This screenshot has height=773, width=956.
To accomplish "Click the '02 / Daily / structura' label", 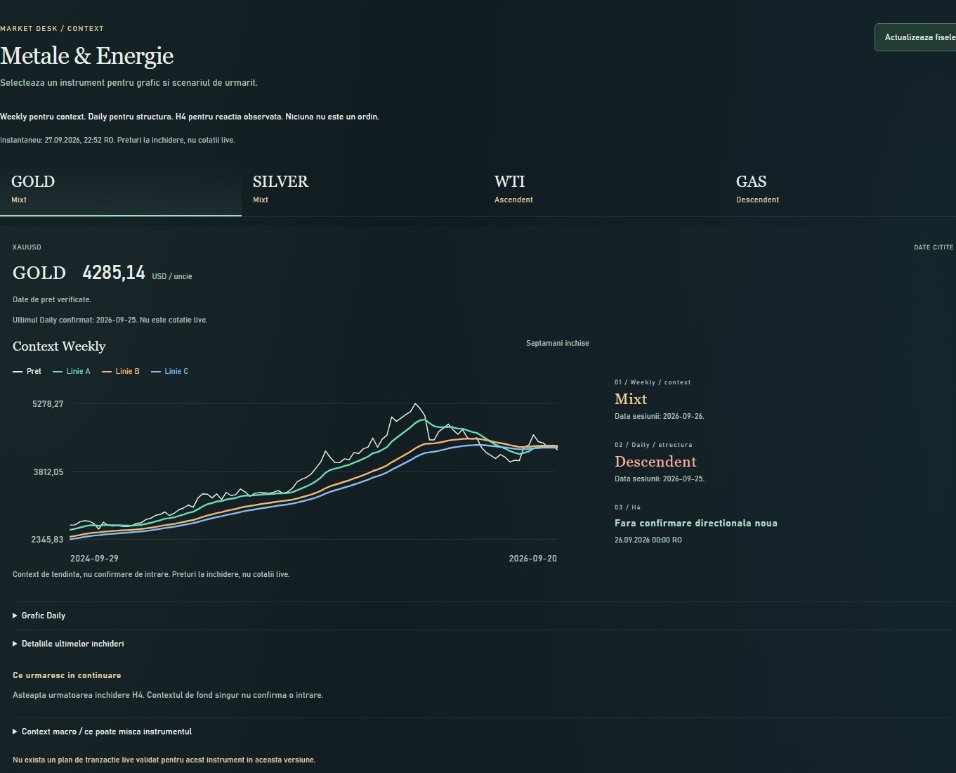I will [x=653, y=446].
